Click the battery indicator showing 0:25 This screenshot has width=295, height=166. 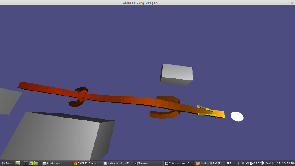[x=255, y=163]
